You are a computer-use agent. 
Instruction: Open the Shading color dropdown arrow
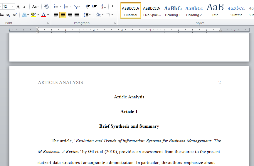coord(102,15)
